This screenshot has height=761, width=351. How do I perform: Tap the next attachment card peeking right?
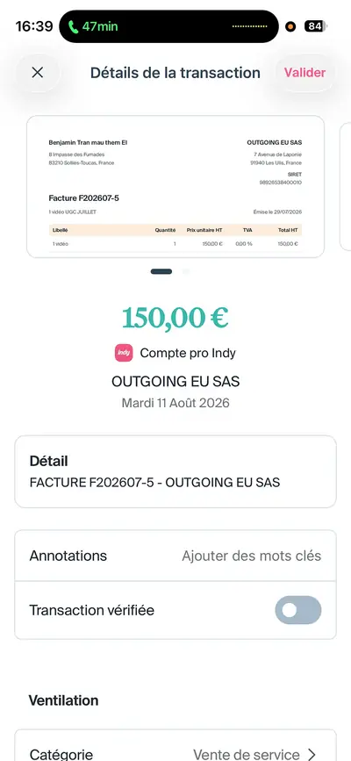pyautogui.click(x=345, y=187)
